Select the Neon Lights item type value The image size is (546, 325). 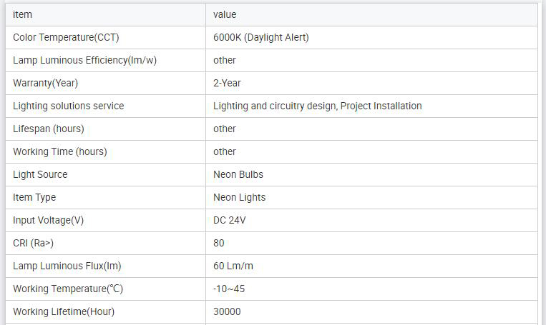click(x=239, y=197)
